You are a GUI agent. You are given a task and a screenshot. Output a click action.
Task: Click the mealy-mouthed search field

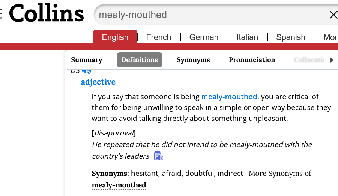click(210, 15)
